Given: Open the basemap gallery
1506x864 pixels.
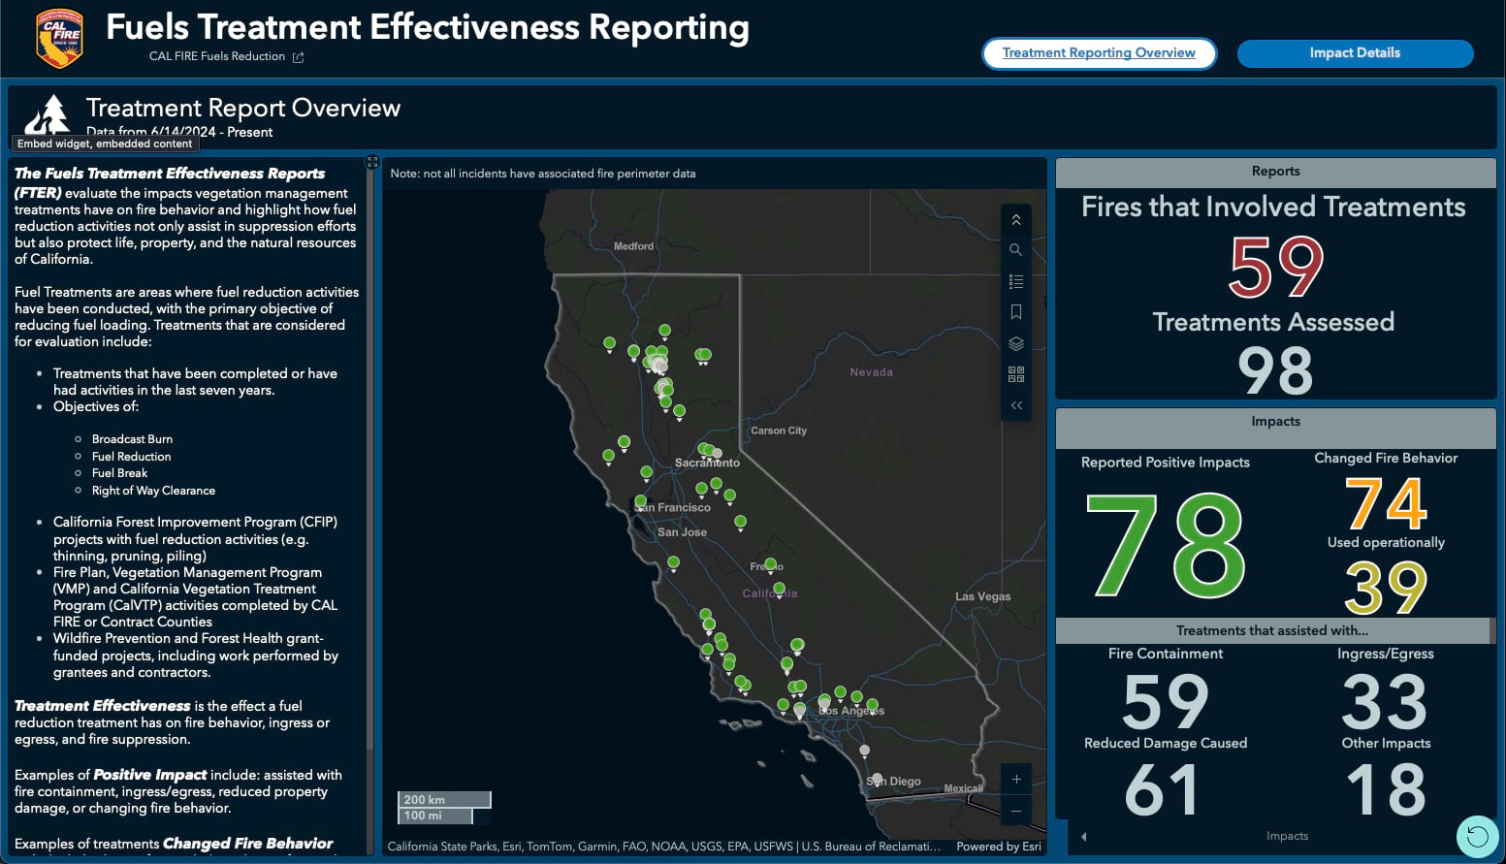Looking at the screenshot, I should pyautogui.click(x=1015, y=374).
